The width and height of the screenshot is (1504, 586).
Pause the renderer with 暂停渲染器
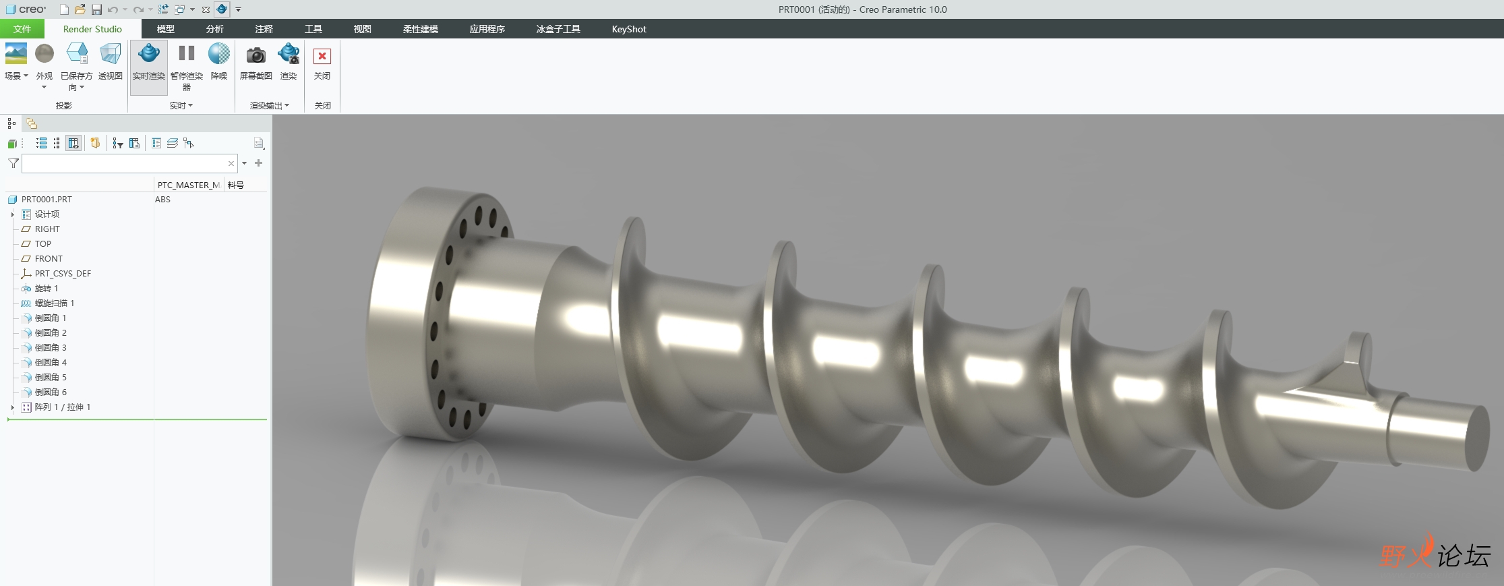pyautogui.click(x=186, y=66)
